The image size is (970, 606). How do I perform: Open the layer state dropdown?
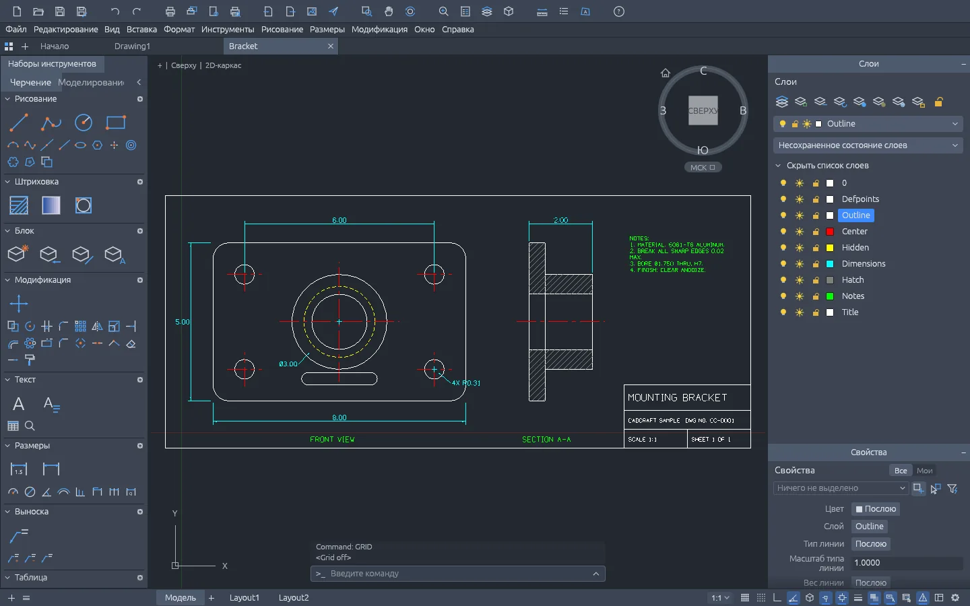(868, 145)
